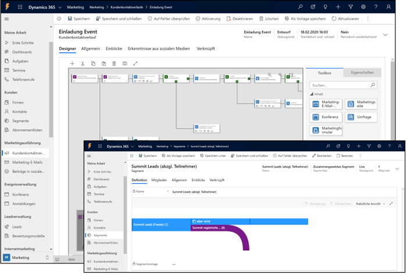The image size is (407, 275).
Task: Click Als Vorlage speichern in Einladung Event window
Action: 305,19
